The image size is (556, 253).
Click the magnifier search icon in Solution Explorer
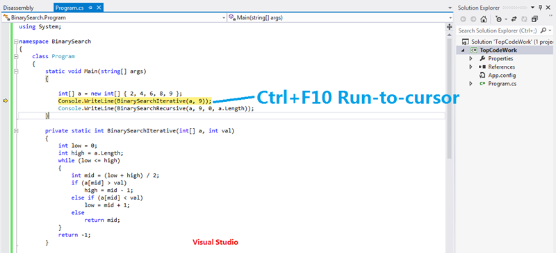click(x=543, y=30)
